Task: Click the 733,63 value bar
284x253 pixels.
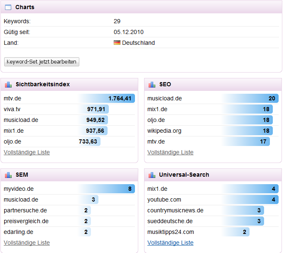Action: (89, 141)
